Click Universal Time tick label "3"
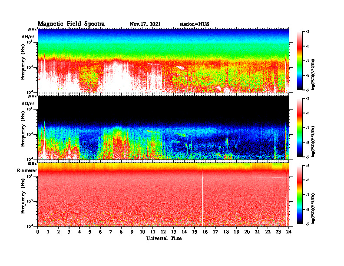 pyautogui.click(x=69, y=232)
